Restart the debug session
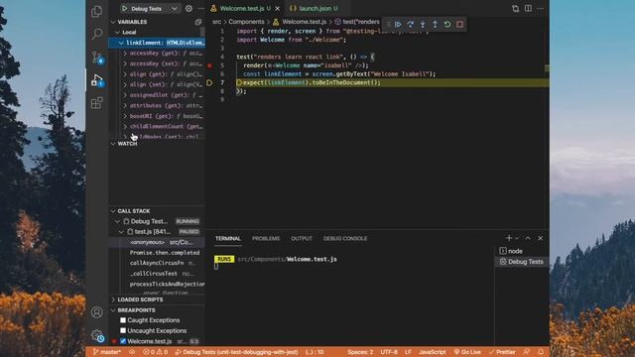This screenshot has width=635, height=357. [x=447, y=24]
